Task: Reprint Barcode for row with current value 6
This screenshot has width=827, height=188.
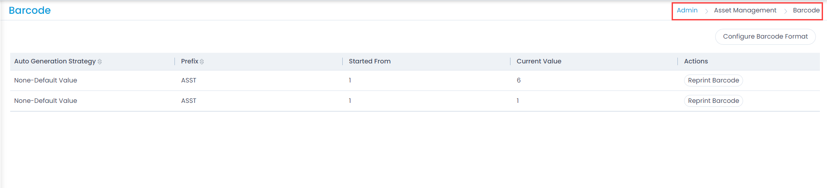Action: point(713,80)
